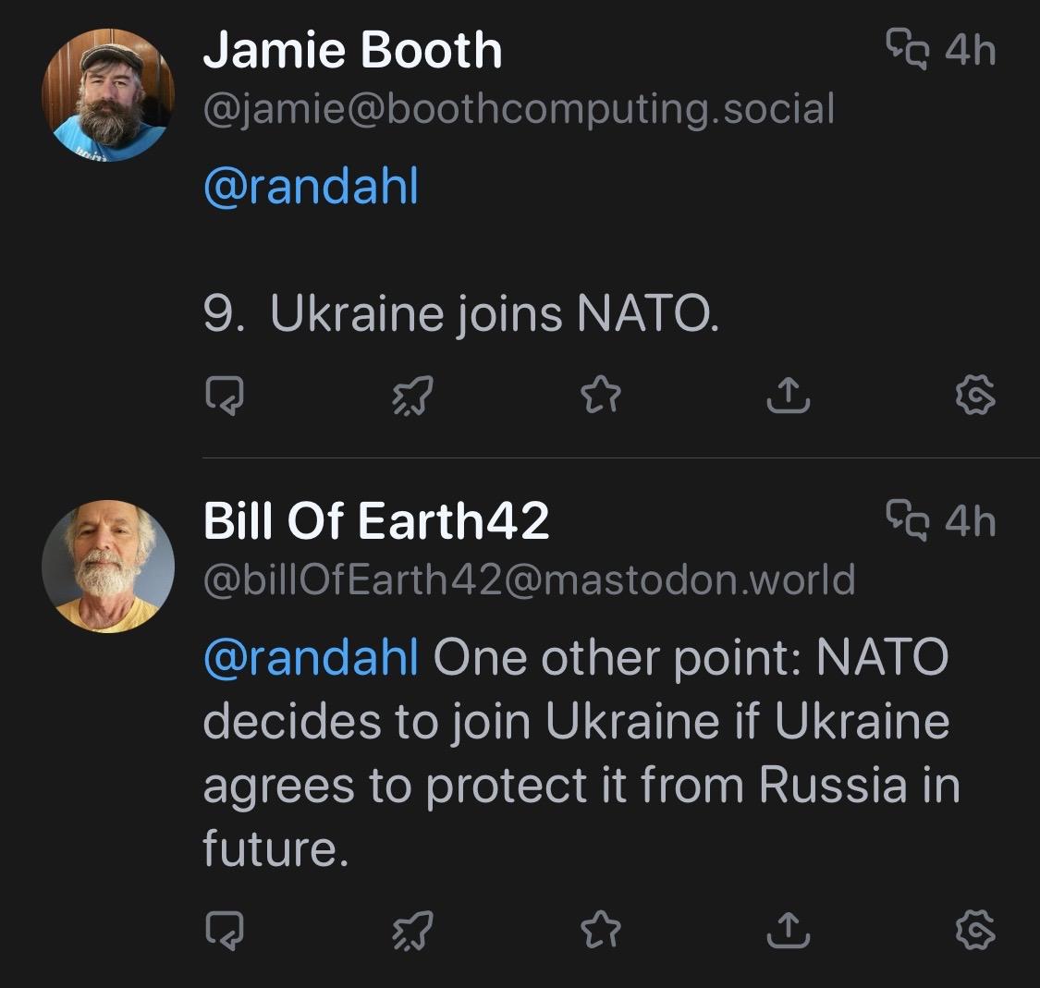The image size is (1040, 988).
Task: Tap the Bill Of Earth42 display name
Action: tap(375, 521)
